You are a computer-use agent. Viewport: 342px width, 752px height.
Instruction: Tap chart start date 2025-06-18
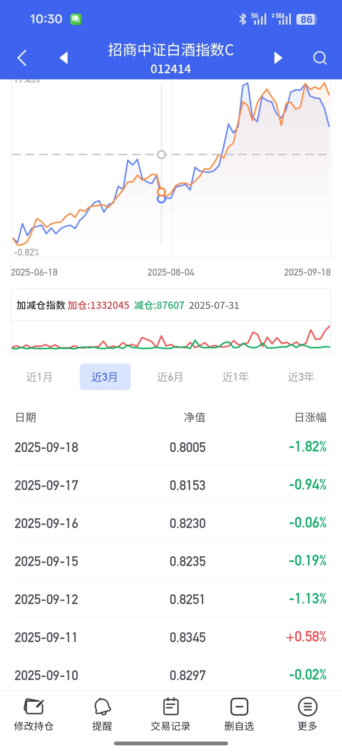pos(34,272)
